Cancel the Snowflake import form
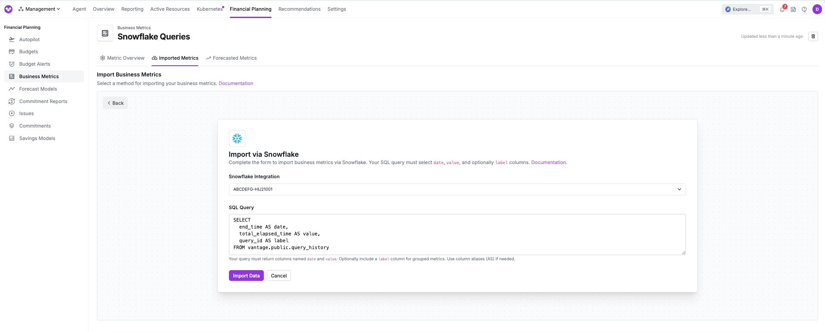 tap(279, 276)
